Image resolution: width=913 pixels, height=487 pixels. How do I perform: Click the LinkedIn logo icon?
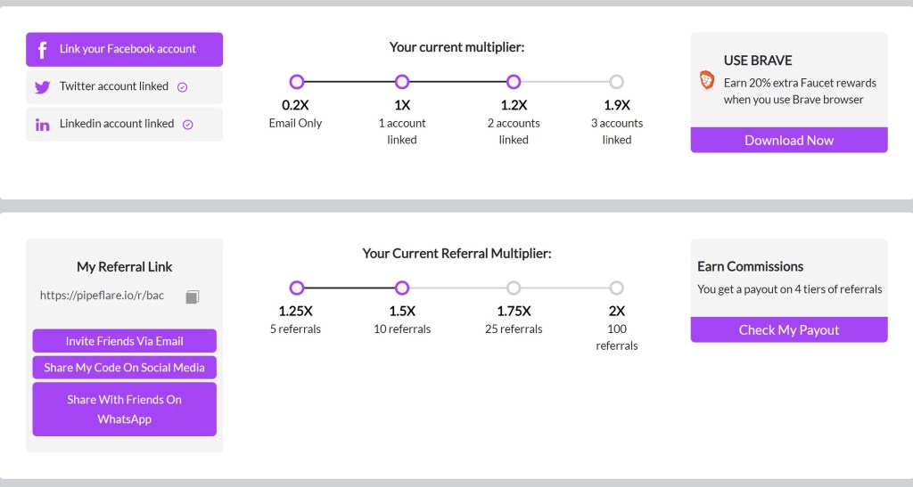[42, 125]
